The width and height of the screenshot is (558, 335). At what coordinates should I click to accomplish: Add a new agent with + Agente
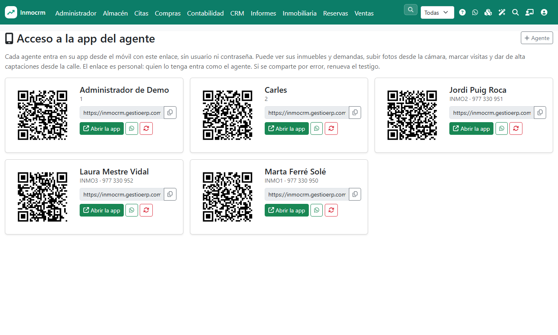537,38
